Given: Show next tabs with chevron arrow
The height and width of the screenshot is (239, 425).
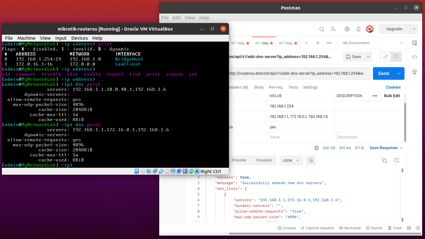Looking at the screenshot, I should pyautogui.click(x=306, y=43).
